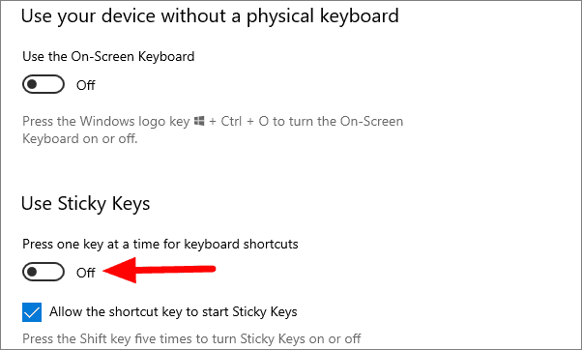Click 'Press one key at a time for keyboard shortcuts' label
Screen dimensions: 582x350
click(160, 245)
